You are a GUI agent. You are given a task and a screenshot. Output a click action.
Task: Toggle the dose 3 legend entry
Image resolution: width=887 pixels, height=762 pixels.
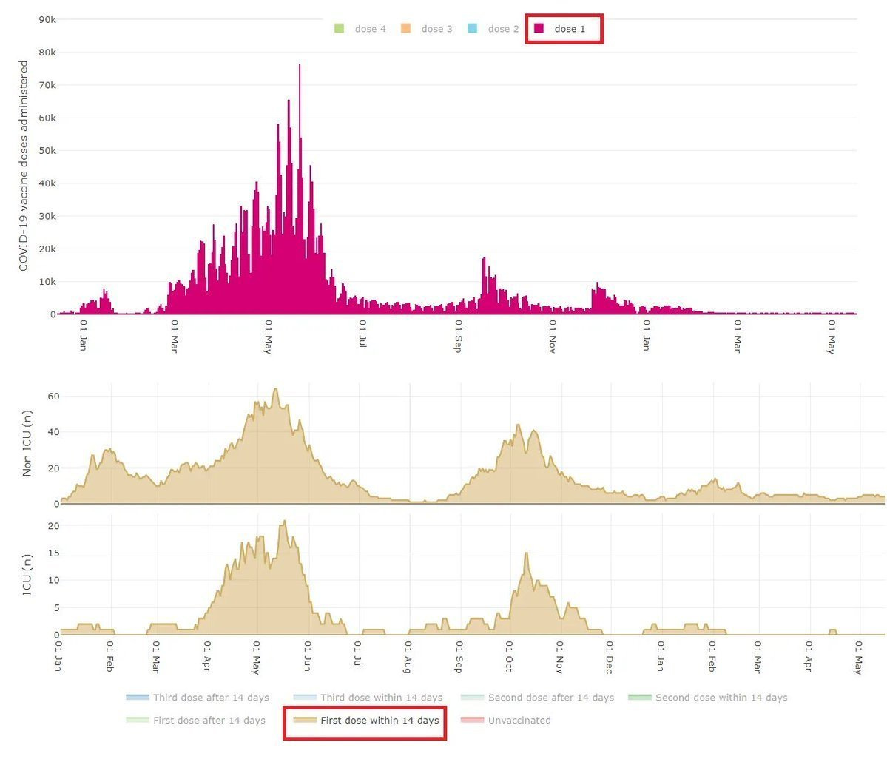tap(427, 29)
